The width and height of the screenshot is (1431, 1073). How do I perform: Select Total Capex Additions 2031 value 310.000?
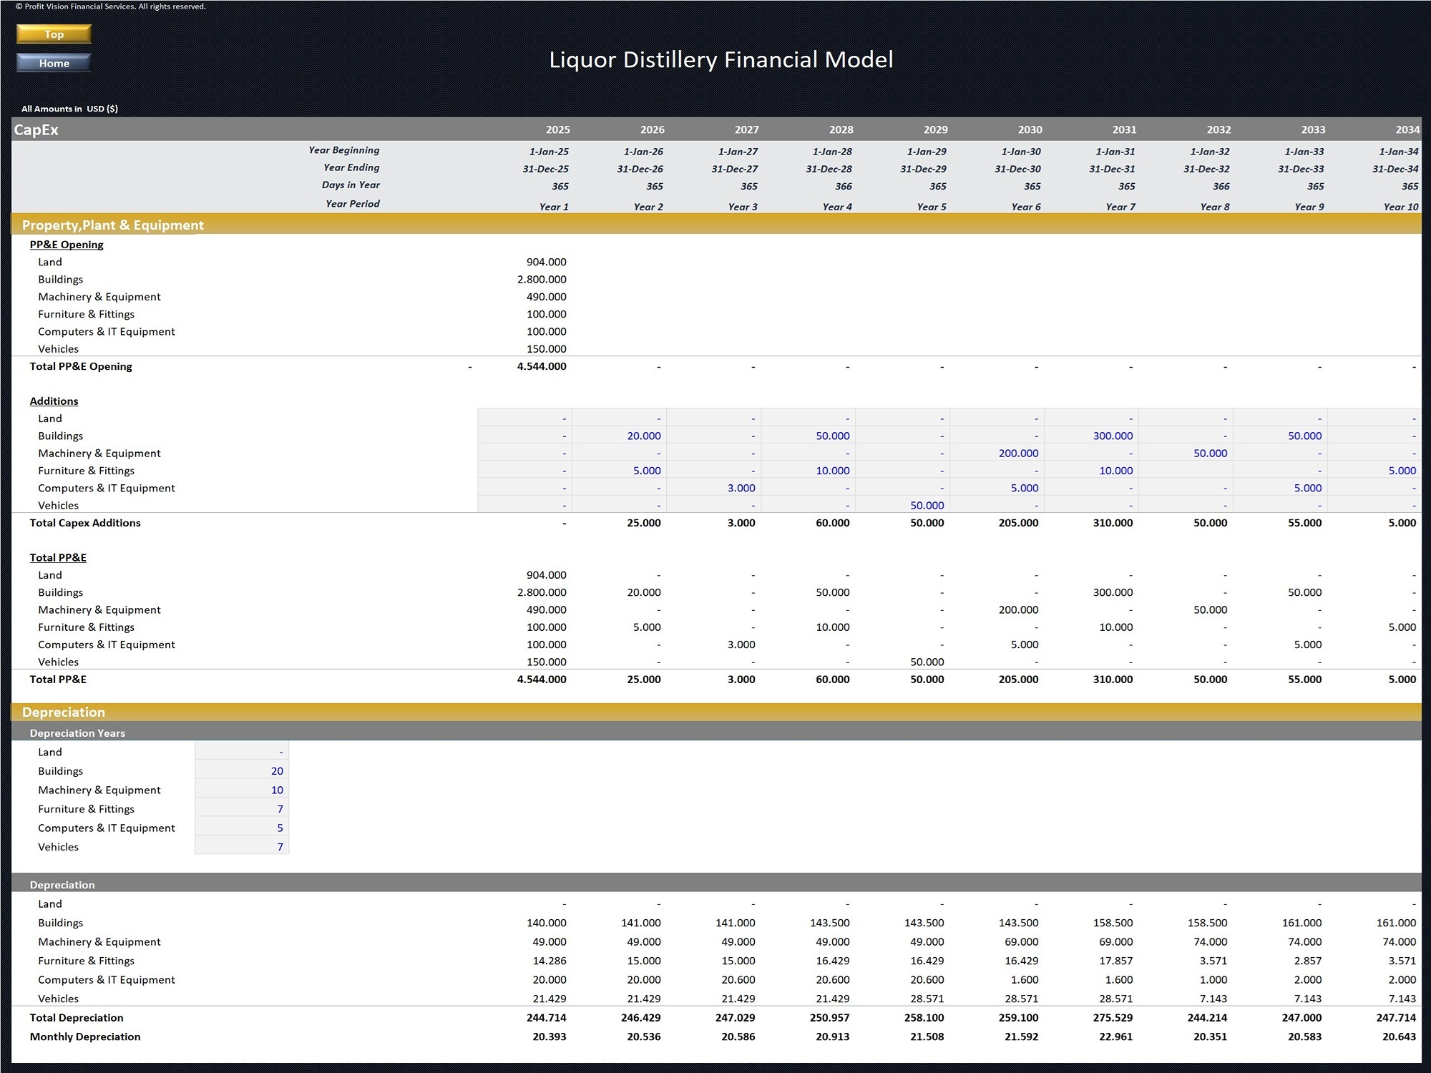tap(1113, 523)
